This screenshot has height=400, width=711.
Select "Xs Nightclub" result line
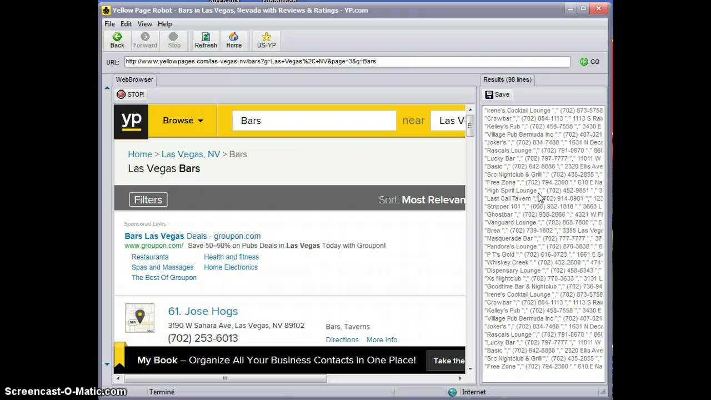[x=543, y=278]
